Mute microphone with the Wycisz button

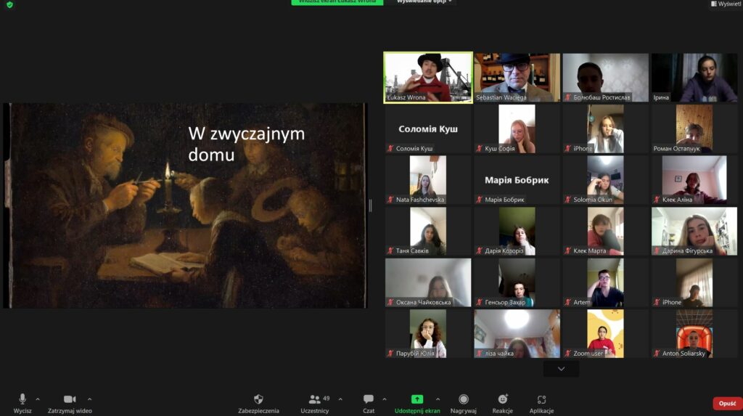point(22,399)
